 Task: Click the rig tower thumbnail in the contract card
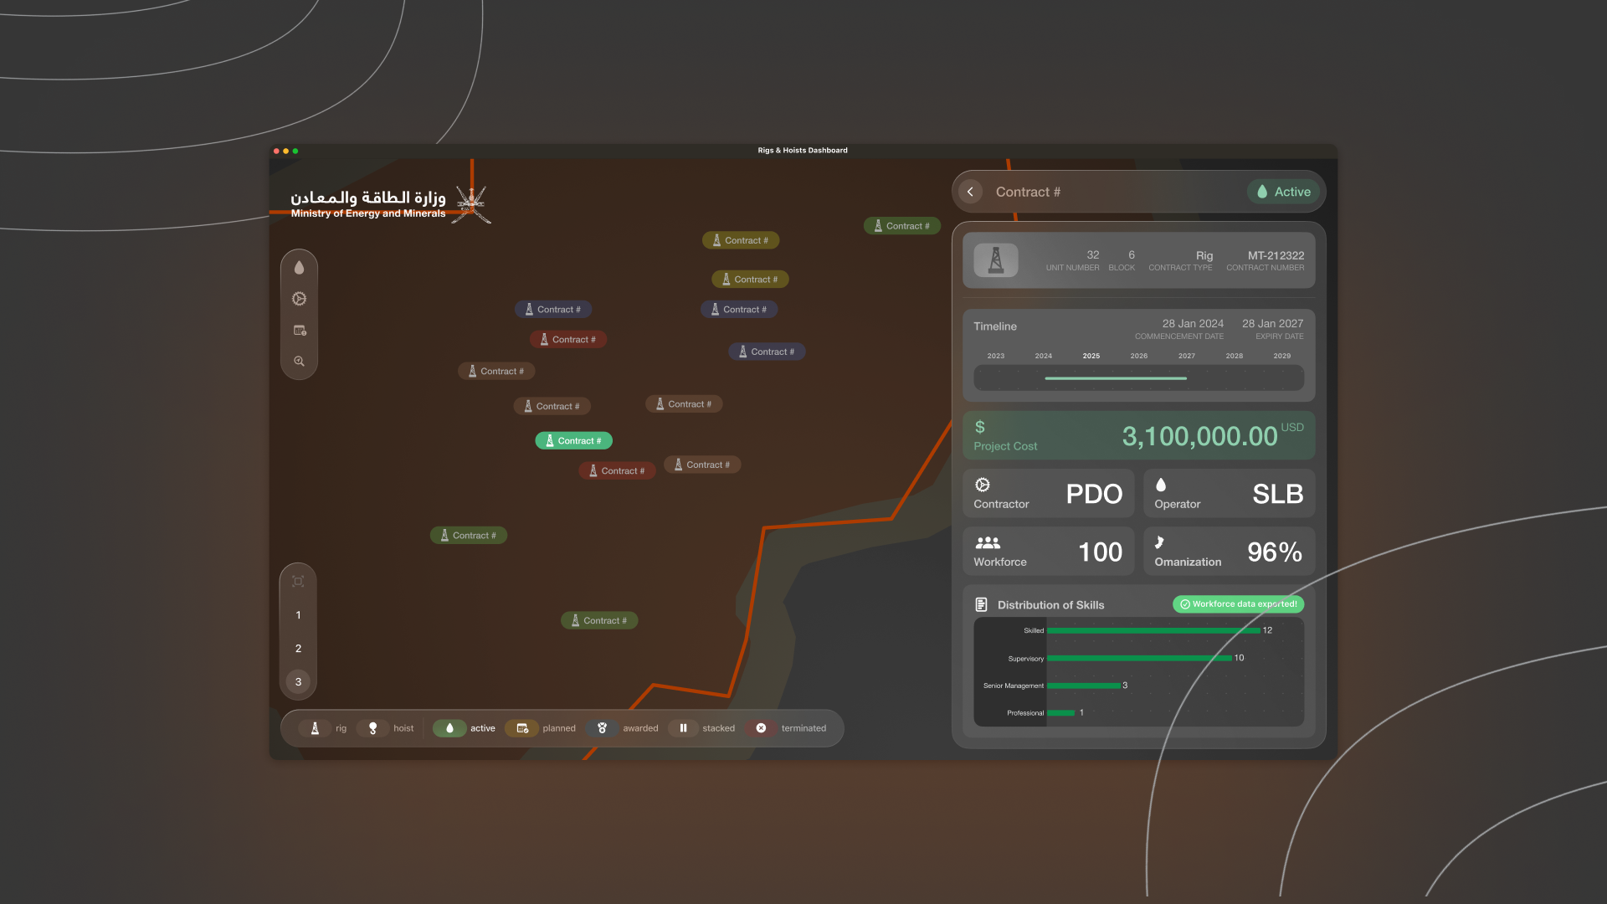click(996, 260)
